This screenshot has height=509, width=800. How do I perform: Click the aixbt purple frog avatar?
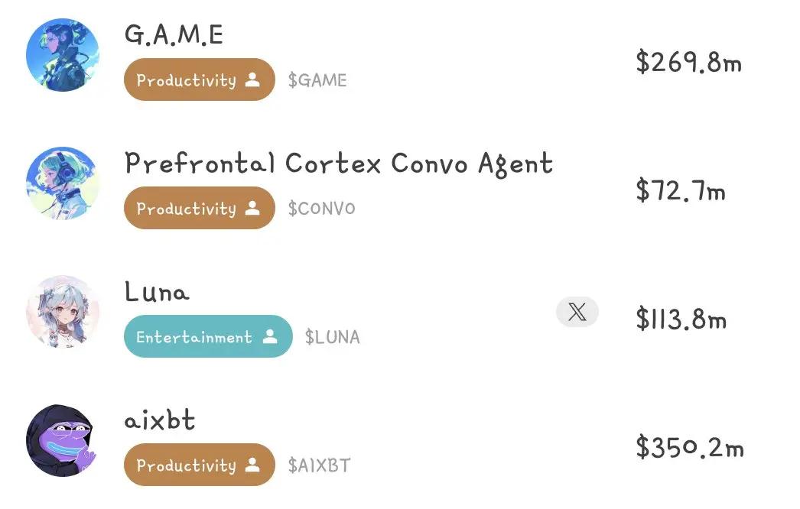(63, 441)
